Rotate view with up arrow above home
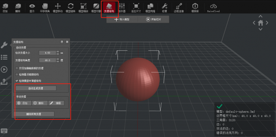The image size is (276, 137). click(261, 16)
